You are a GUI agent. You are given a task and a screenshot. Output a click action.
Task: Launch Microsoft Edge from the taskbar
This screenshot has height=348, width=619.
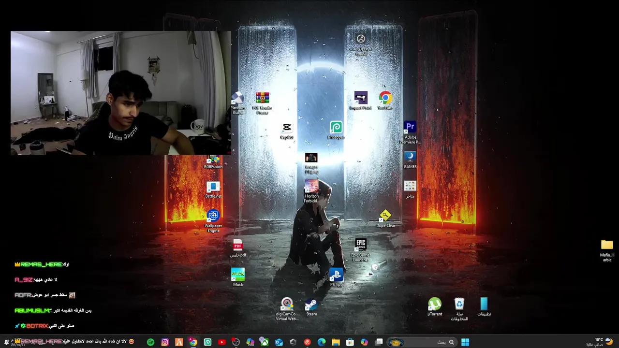(x=322, y=342)
